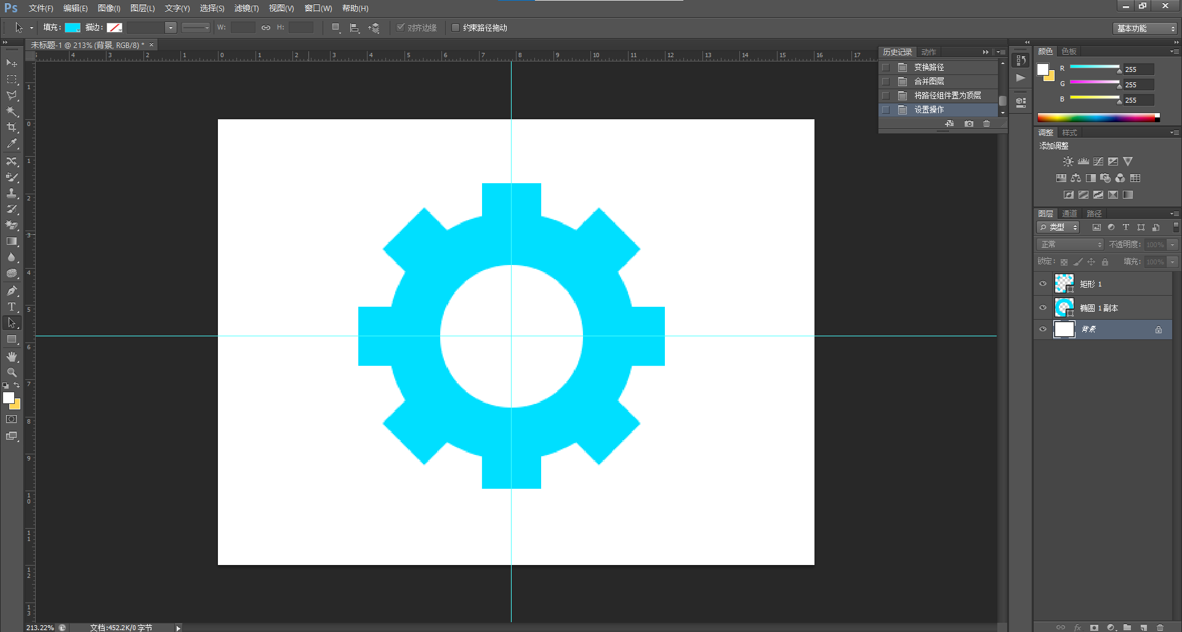Viewport: 1182px width, 632px height.
Task: Toggle history brush source for 合并图层
Action: (x=886, y=81)
